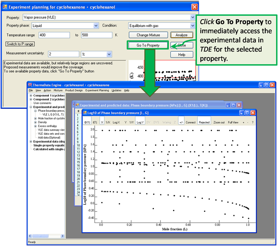Image resolution: width=279 pixels, height=246 pixels.
Task: Open the ThermoData Engine Help menu
Action: point(127,90)
